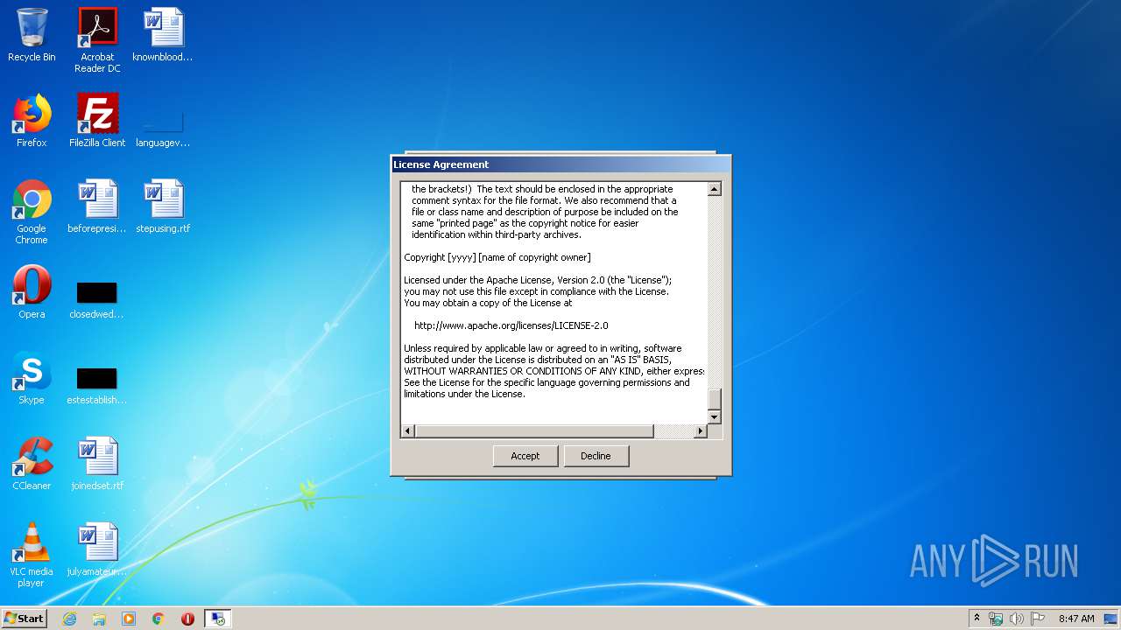Accept the license agreement
This screenshot has height=630, width=1121.
tap(525, 456)
